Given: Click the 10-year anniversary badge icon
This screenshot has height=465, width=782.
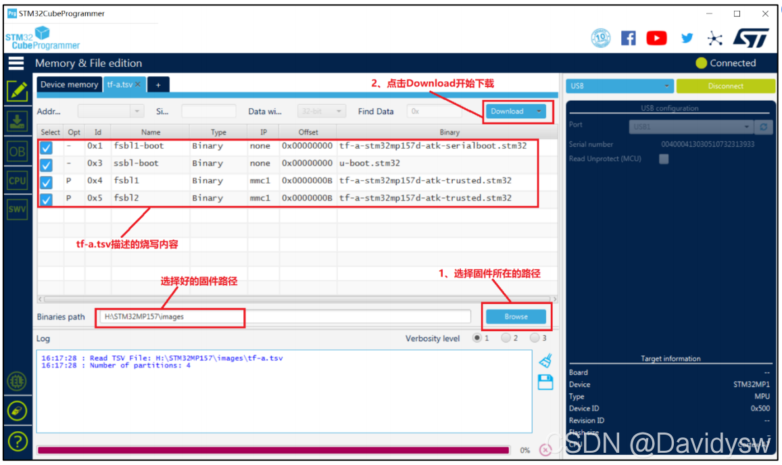Looking at the screenshot, I should 600,39.
